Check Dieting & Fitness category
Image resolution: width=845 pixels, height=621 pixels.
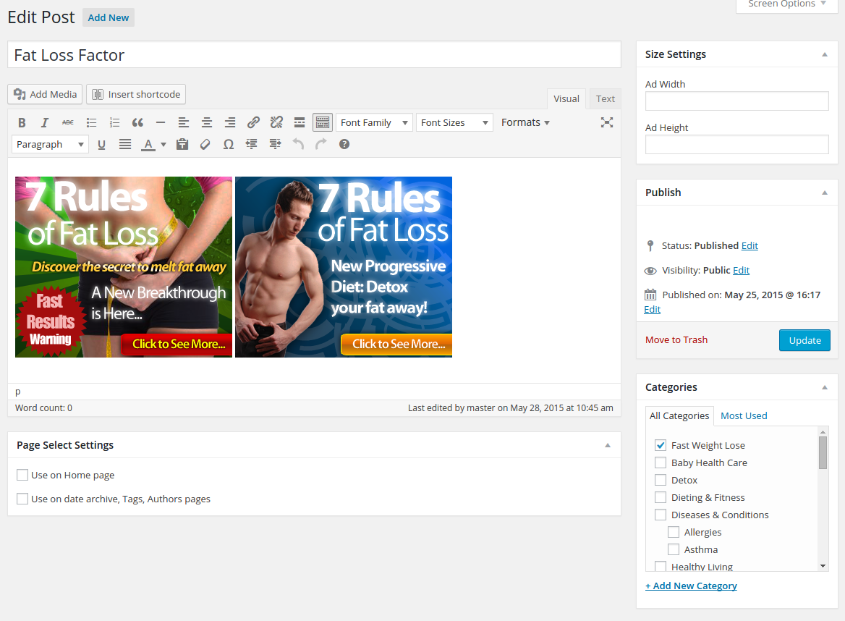coord(660,497)
